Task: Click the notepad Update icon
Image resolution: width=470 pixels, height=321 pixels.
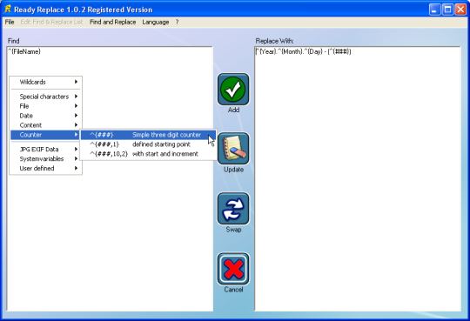Action: [x=233, y=149]
